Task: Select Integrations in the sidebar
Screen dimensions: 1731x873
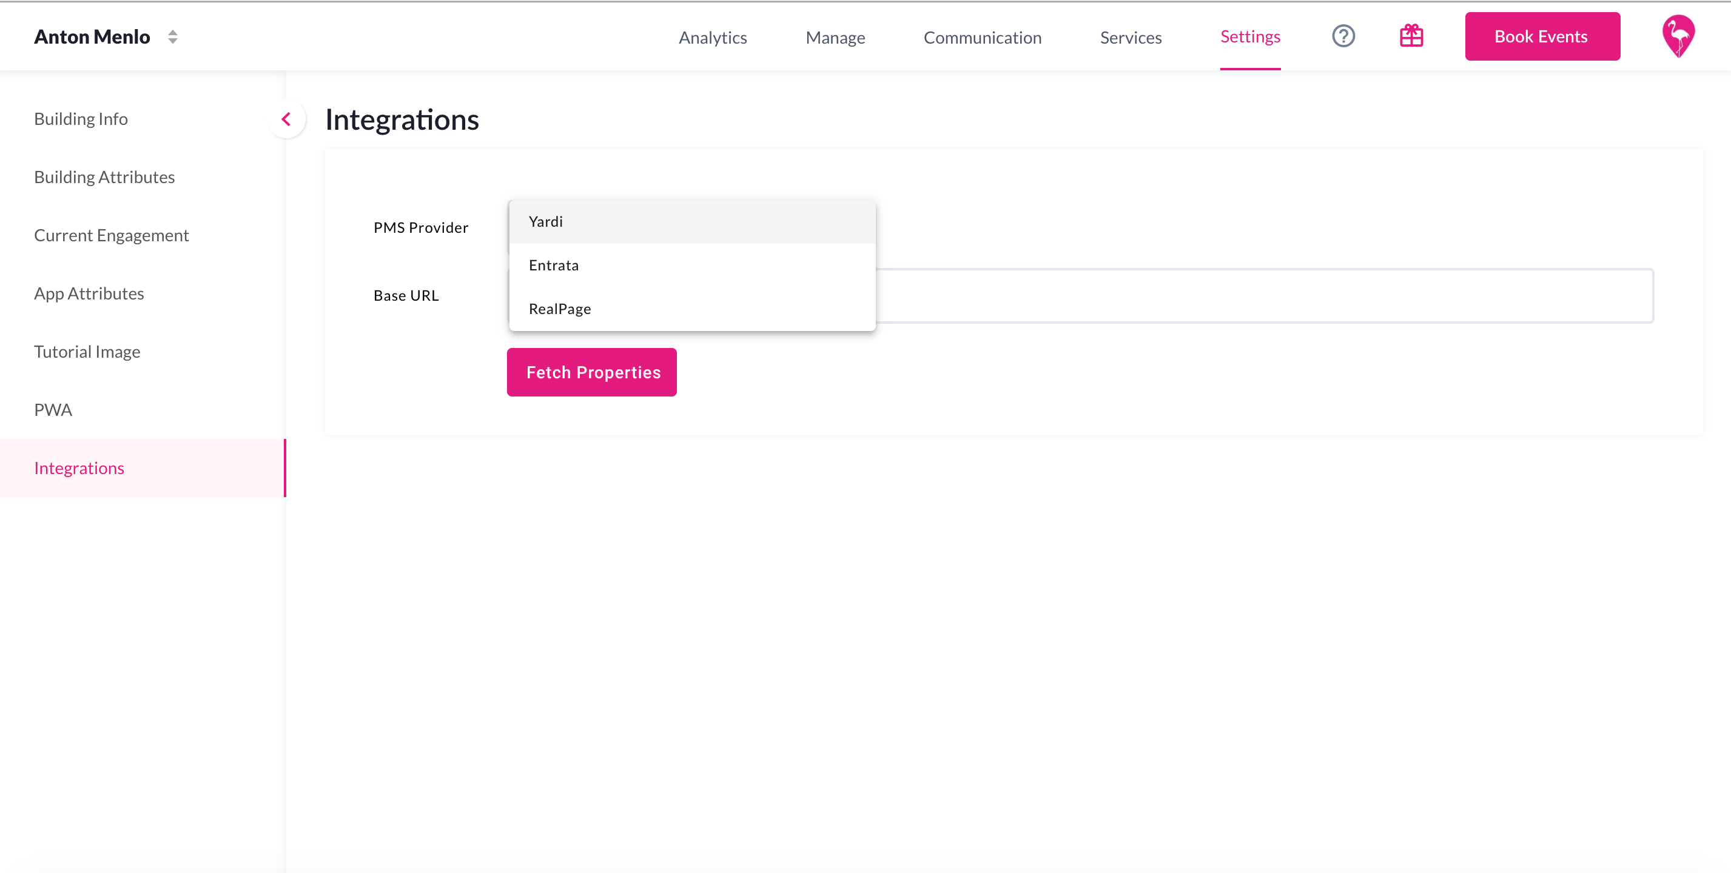Action: [x=143, y=468]
